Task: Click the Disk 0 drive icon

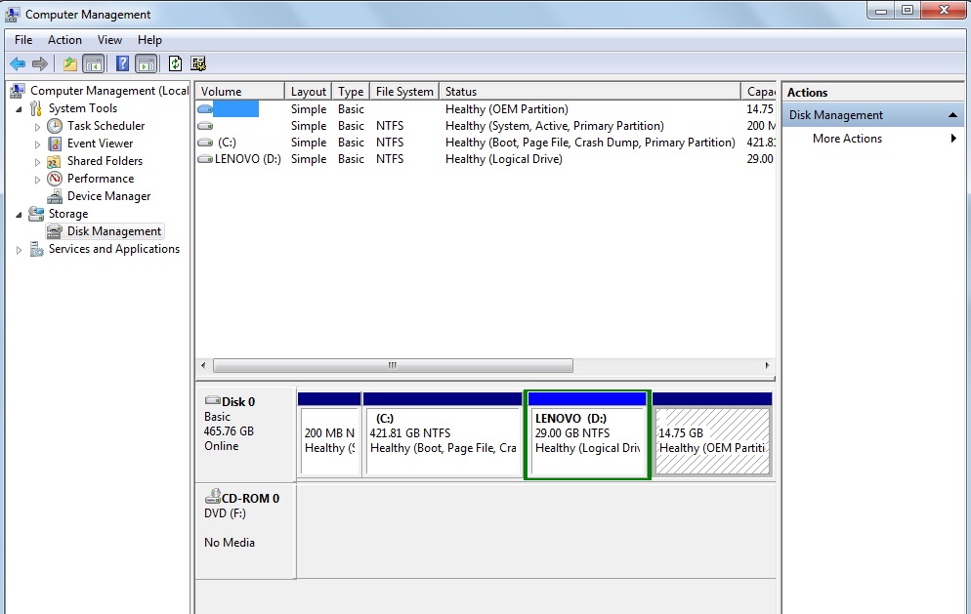Action: tap(212, 401)
